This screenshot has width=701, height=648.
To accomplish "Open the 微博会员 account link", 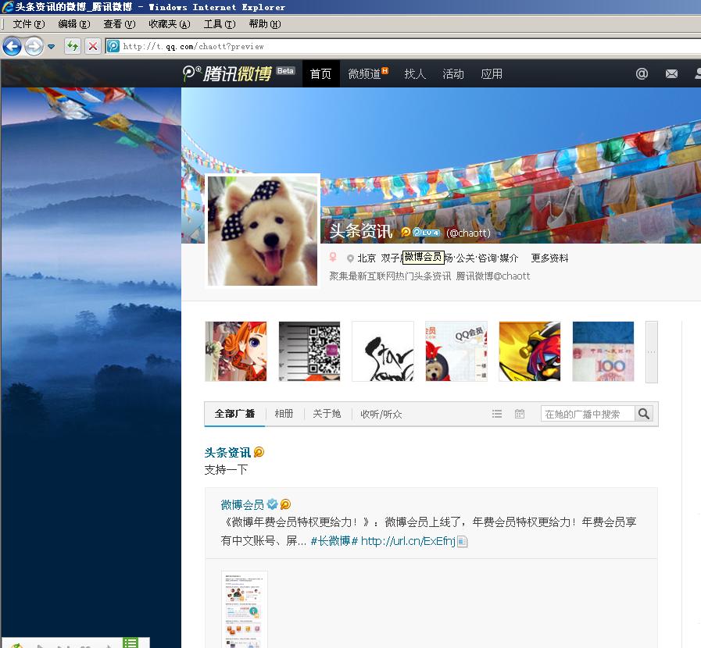I will pos(242,504).
